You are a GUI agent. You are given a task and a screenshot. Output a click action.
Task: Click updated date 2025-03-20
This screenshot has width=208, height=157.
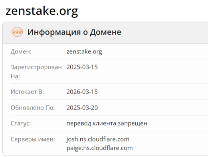point(82,108)
